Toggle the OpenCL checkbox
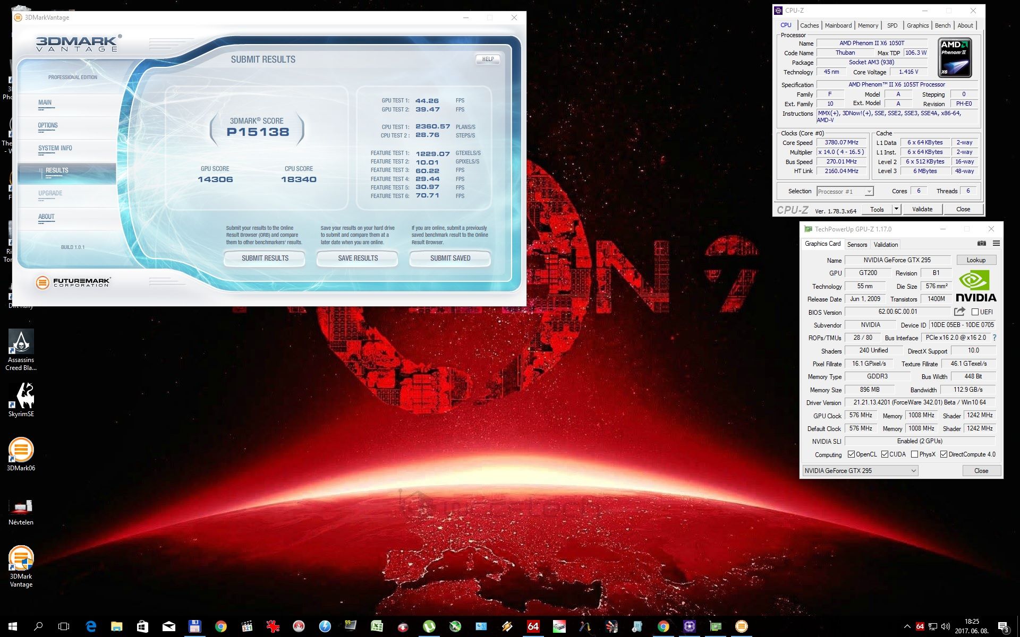The width and height of the screenshot is (1020, 637). pyautogui.click(x=851, y=454)
